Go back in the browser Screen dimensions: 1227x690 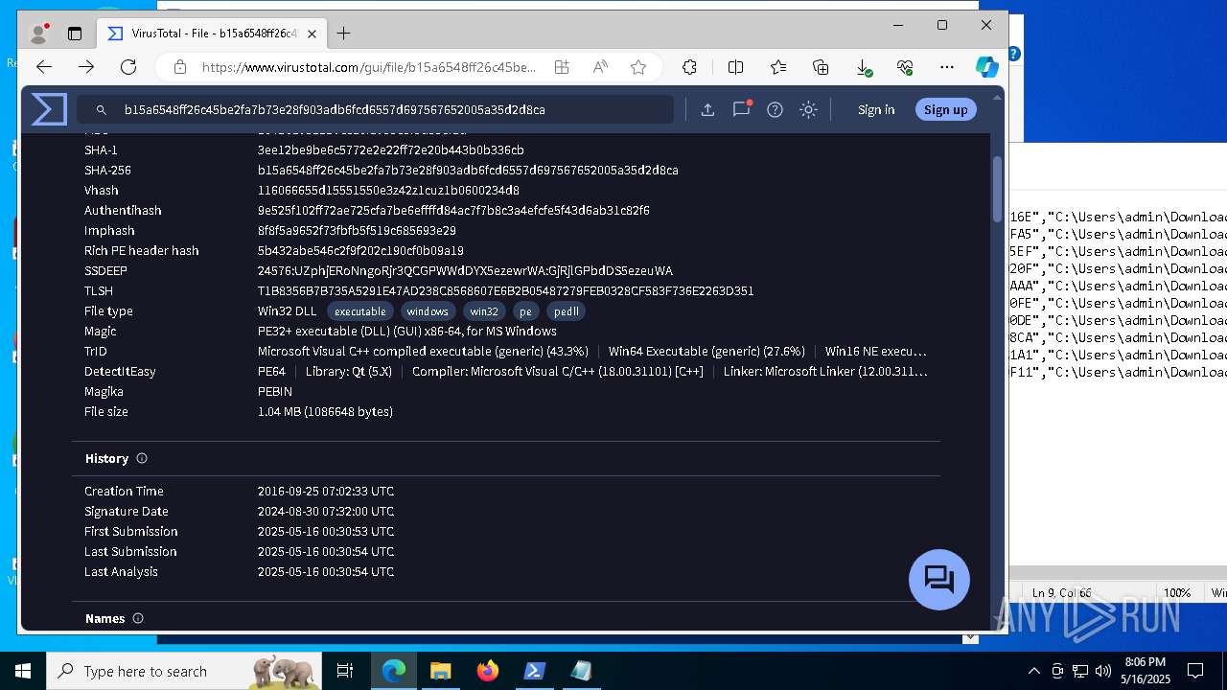43,67
